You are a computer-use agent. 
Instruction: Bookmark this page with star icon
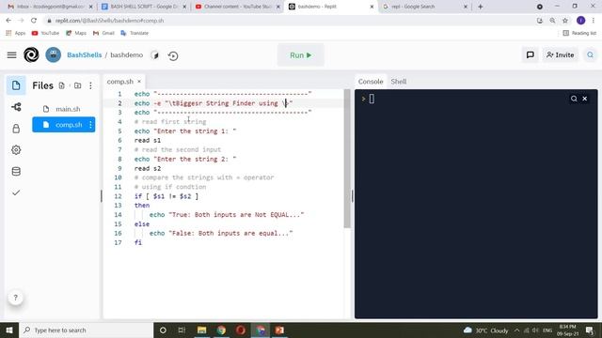(x=565, y=21)
